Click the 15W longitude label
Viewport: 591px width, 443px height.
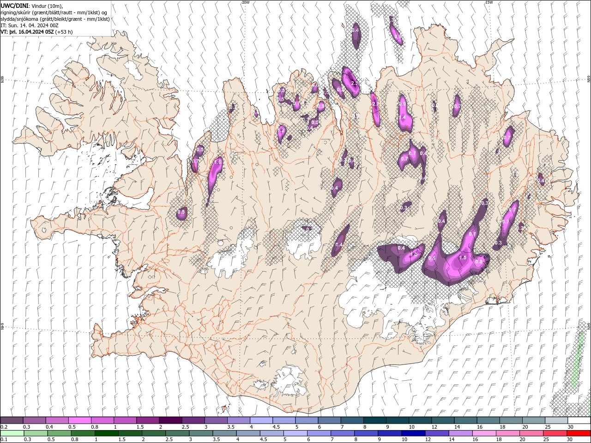pos(489,2)
